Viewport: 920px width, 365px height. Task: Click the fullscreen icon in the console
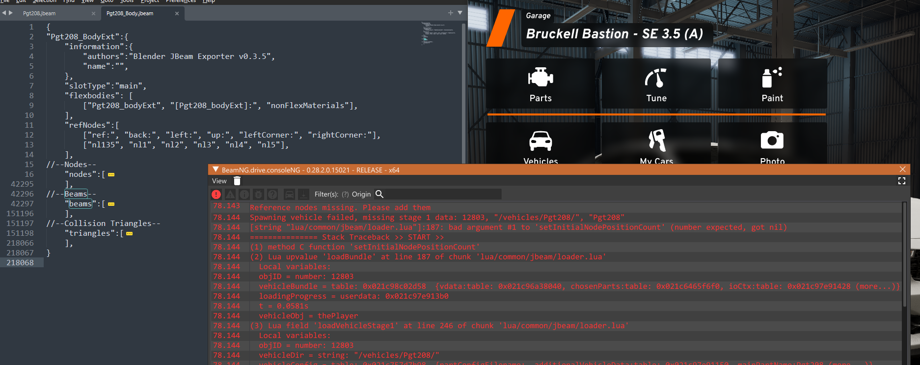click(x=902, y=181)
